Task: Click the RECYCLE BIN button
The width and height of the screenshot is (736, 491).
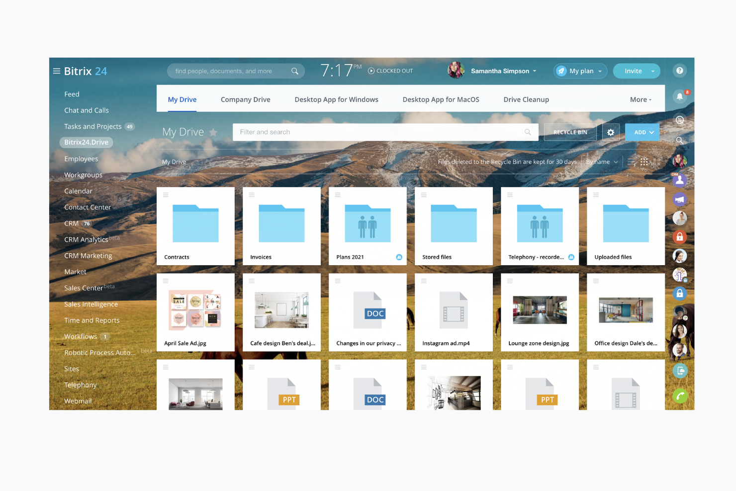Action: click(x=570, y=132)
